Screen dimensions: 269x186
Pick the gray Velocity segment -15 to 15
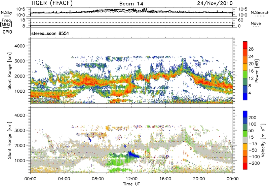coord(245,140)
